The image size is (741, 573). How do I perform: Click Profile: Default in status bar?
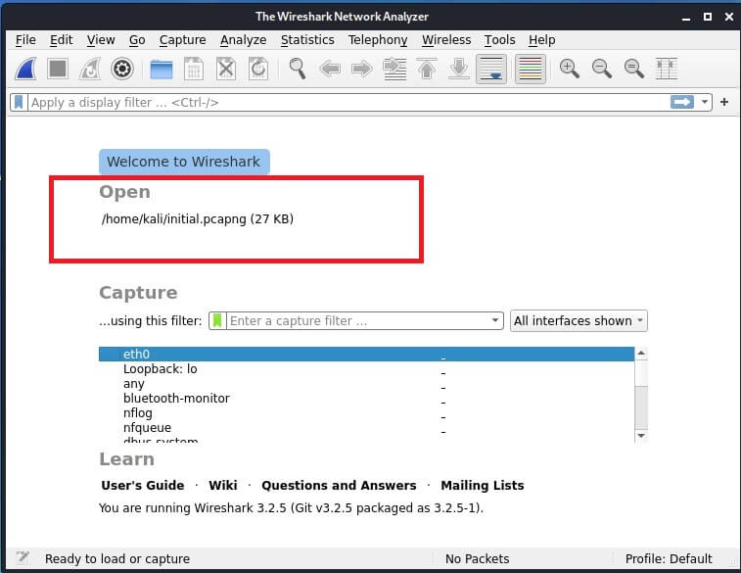click(669, 559)
